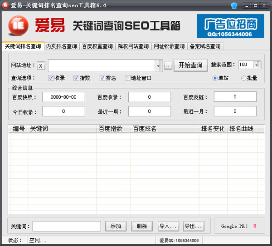Click the 今日收录 value field
The image size is (272, 246).
[x=63, y=111]
